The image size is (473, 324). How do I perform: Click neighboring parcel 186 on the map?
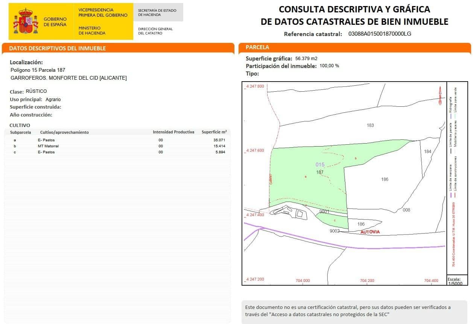pyautogui.click(x=385, y=179)
